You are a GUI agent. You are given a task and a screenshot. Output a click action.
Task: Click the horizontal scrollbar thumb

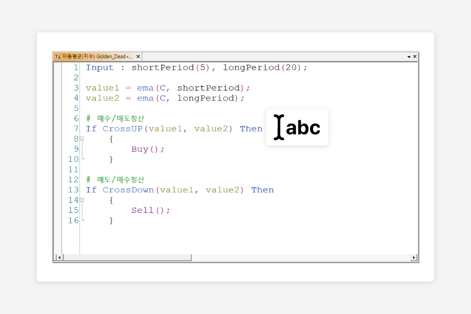[x=128, y=258]
